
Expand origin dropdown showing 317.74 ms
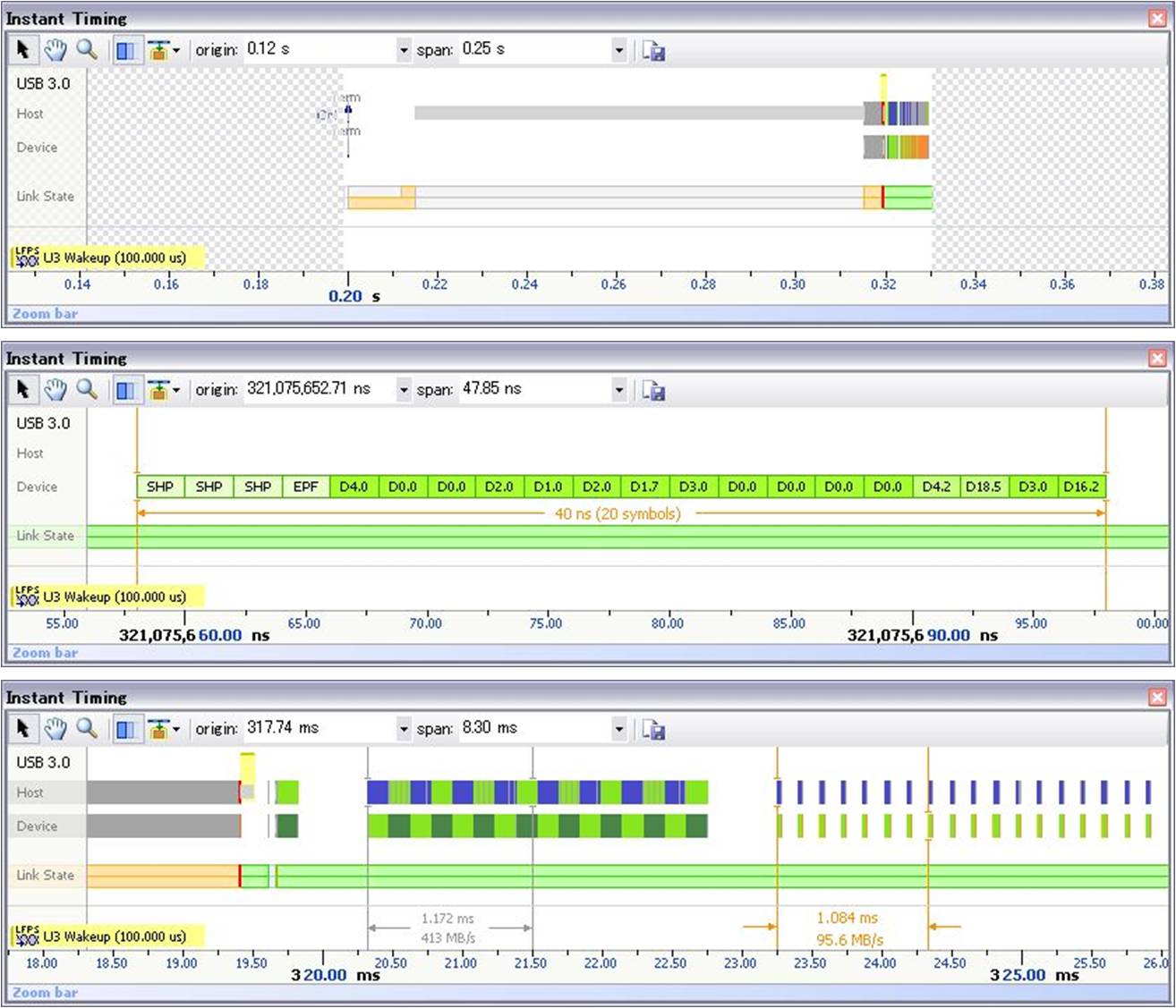404,729
